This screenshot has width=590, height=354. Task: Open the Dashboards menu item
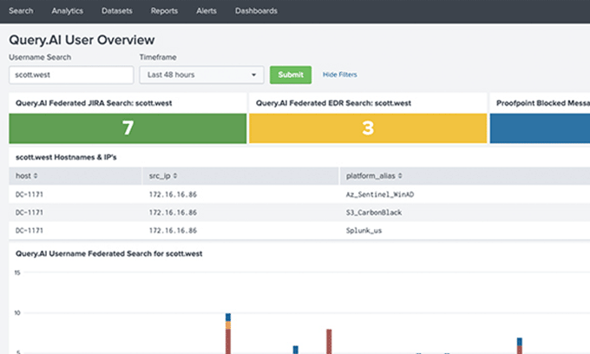coord(256,11)
